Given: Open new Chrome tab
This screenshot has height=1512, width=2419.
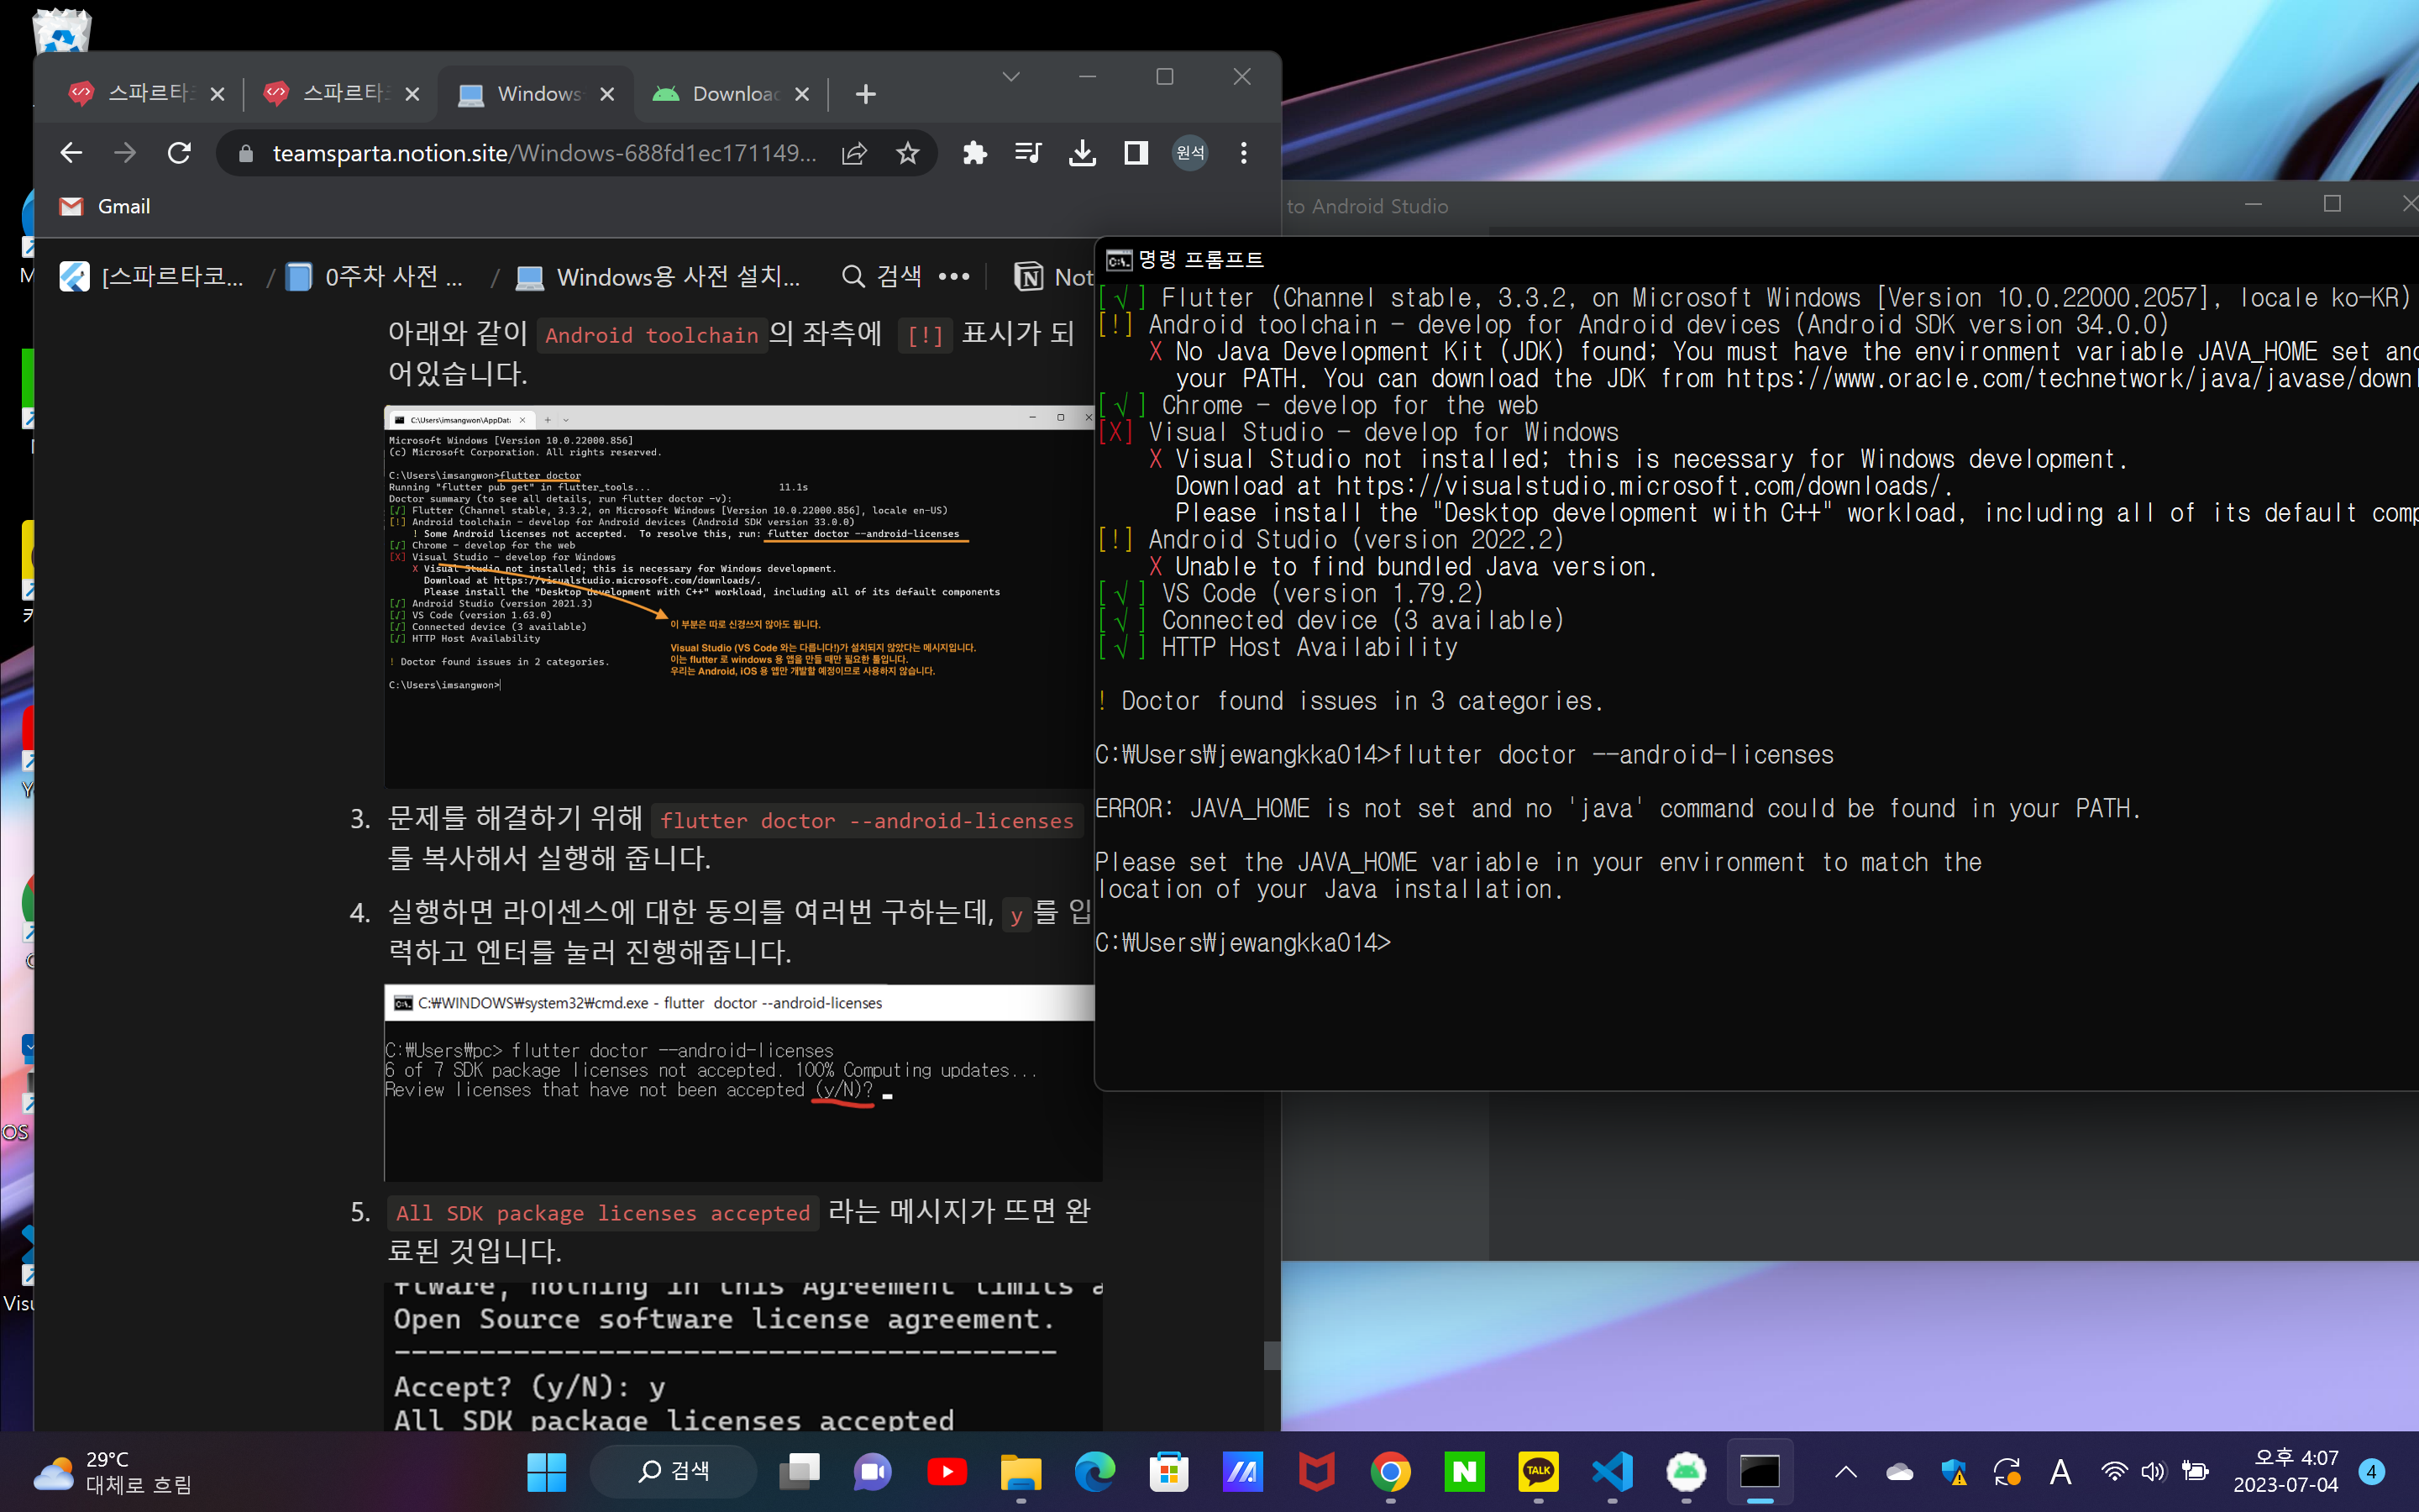Looking at the screenshot, I should [x=866, y=94].
